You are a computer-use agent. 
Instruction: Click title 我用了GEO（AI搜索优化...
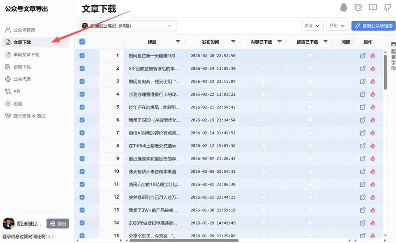coord(154,120)
